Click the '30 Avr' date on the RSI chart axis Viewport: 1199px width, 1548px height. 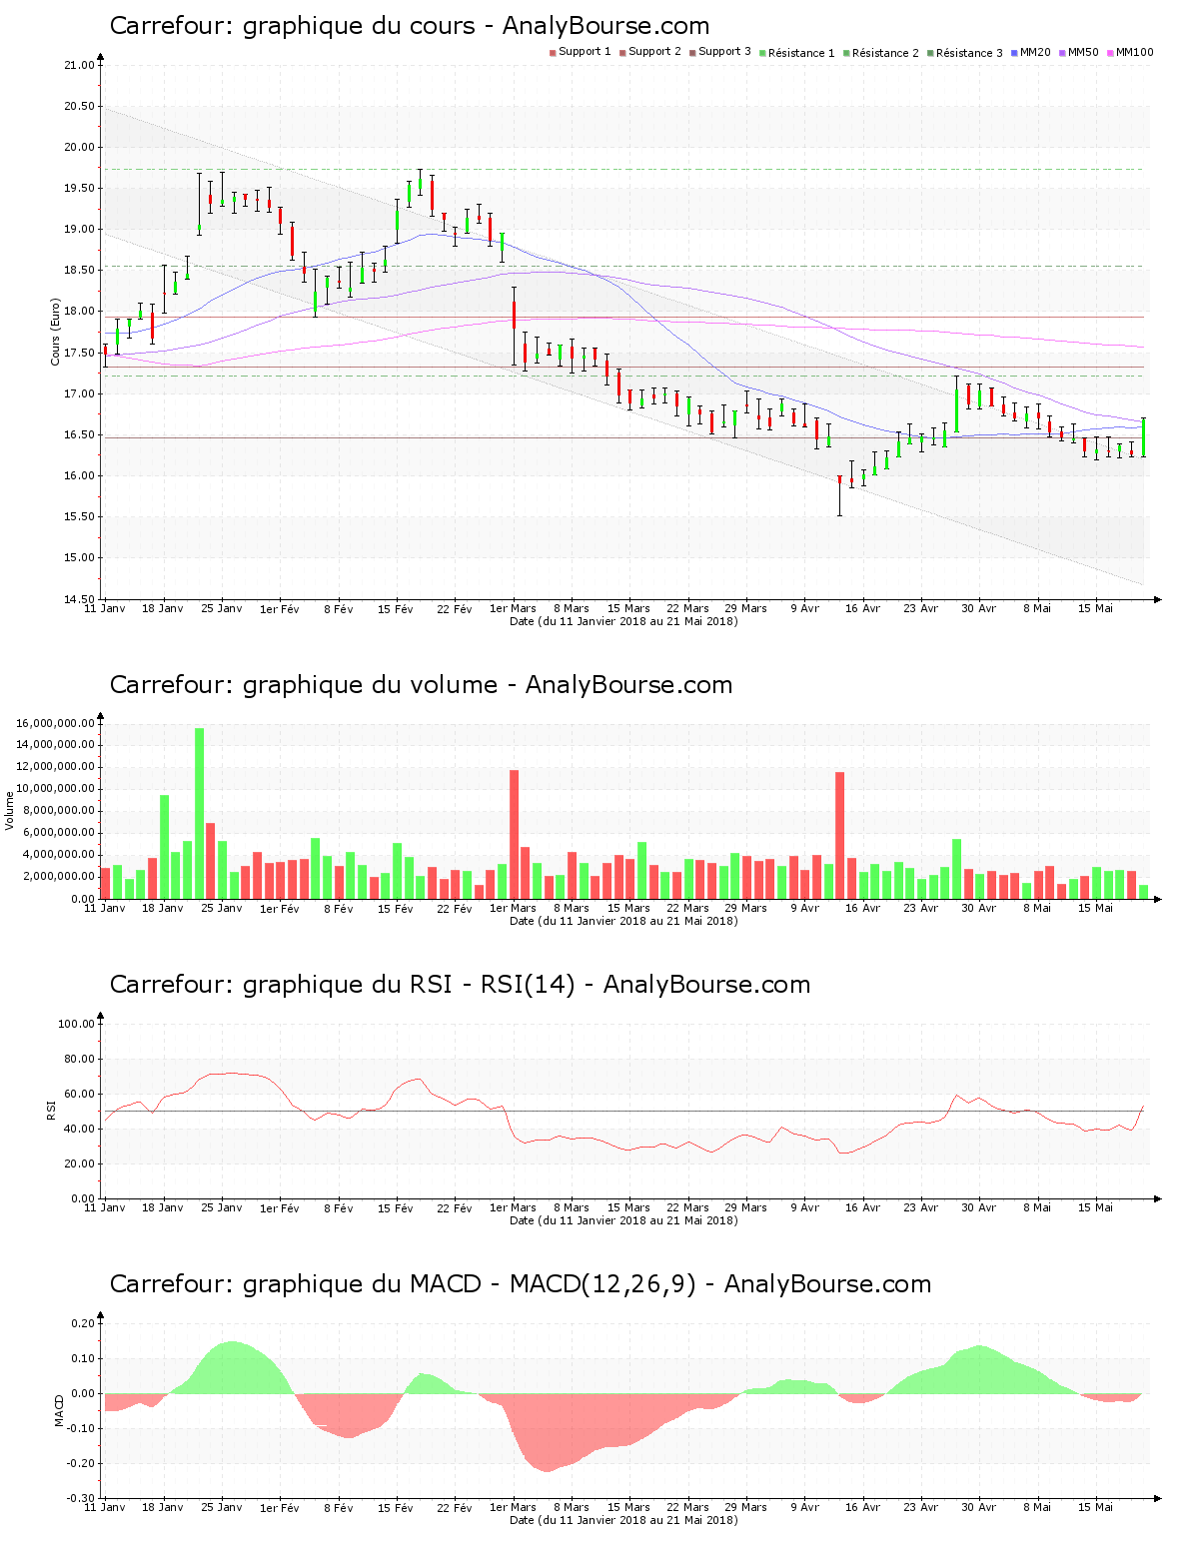pos(979,1207)
